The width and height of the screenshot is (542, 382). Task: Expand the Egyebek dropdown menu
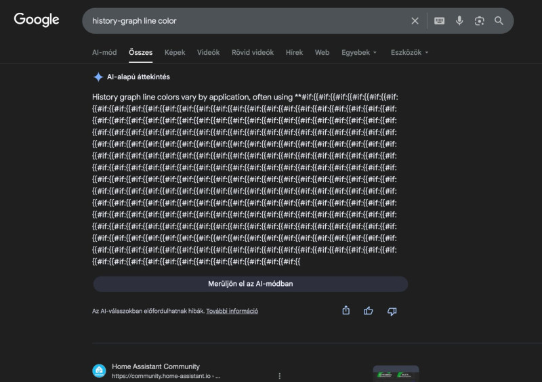click(359, 52)
